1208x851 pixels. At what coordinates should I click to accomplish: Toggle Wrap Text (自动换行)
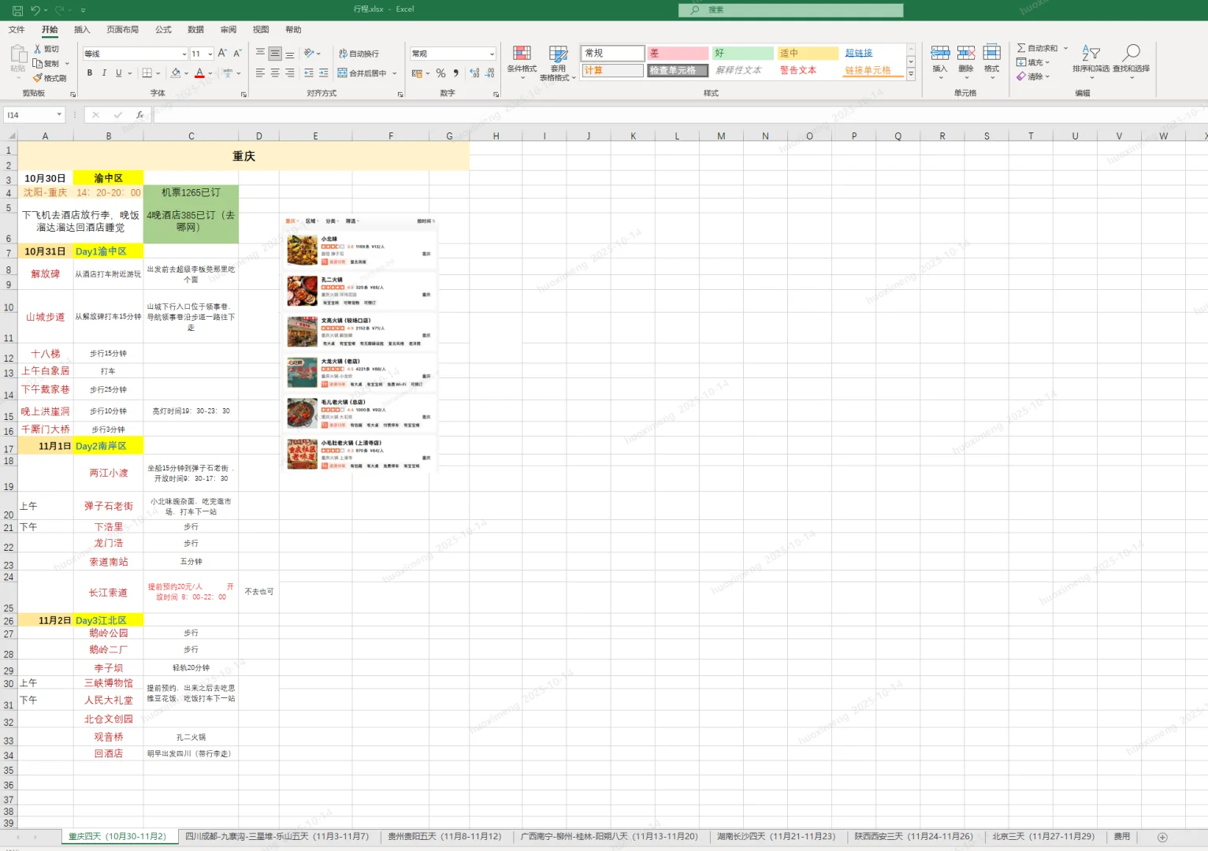359,54
